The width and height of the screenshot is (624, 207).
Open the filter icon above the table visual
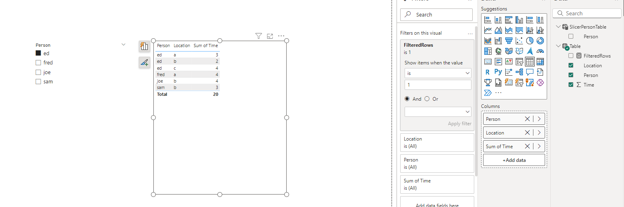(258, 36)
